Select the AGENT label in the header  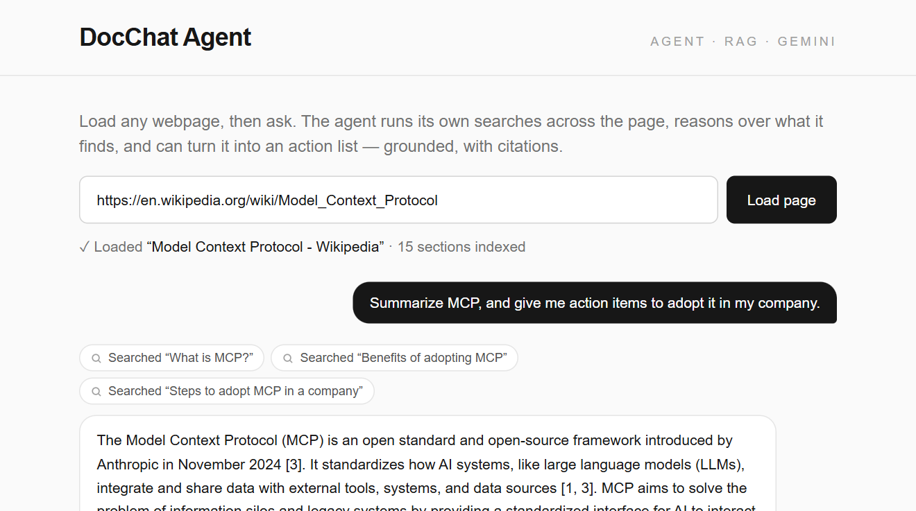pyautogui.click(x=677, y=42)
